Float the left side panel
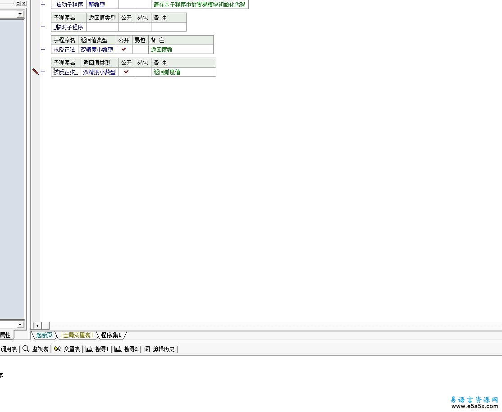 (x=18, y=3)
